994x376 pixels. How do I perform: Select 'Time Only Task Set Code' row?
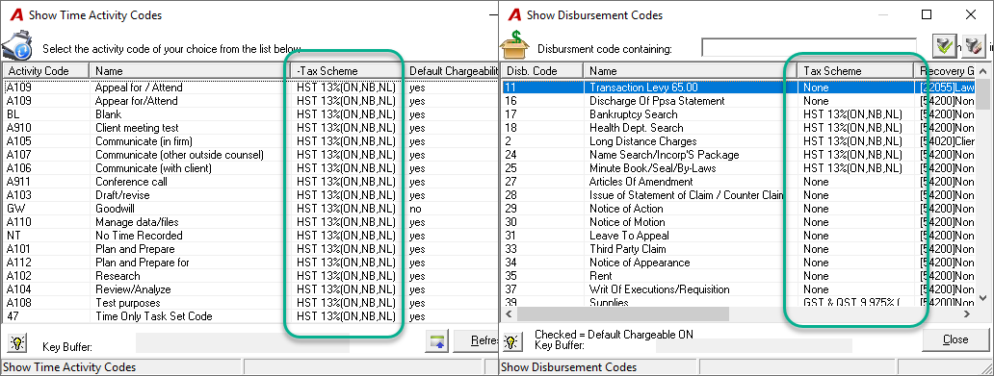[x=251, y=315]
